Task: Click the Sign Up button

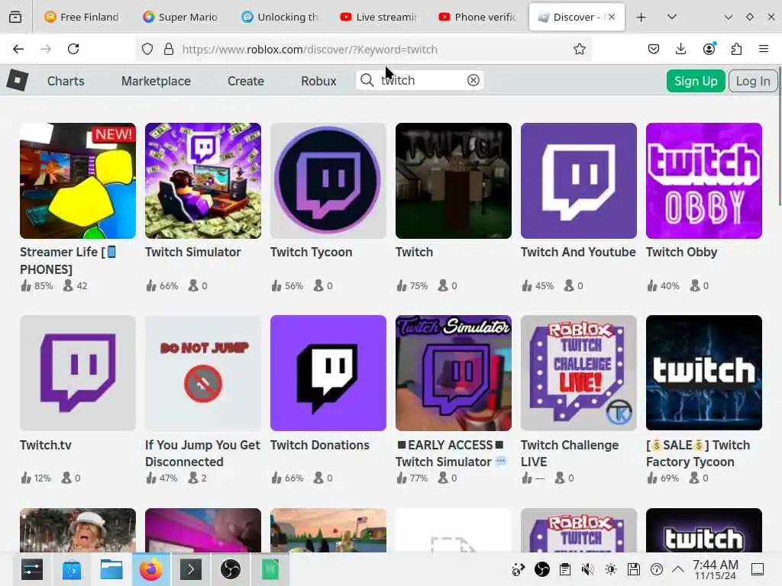Action: click(x=696, y=81)
